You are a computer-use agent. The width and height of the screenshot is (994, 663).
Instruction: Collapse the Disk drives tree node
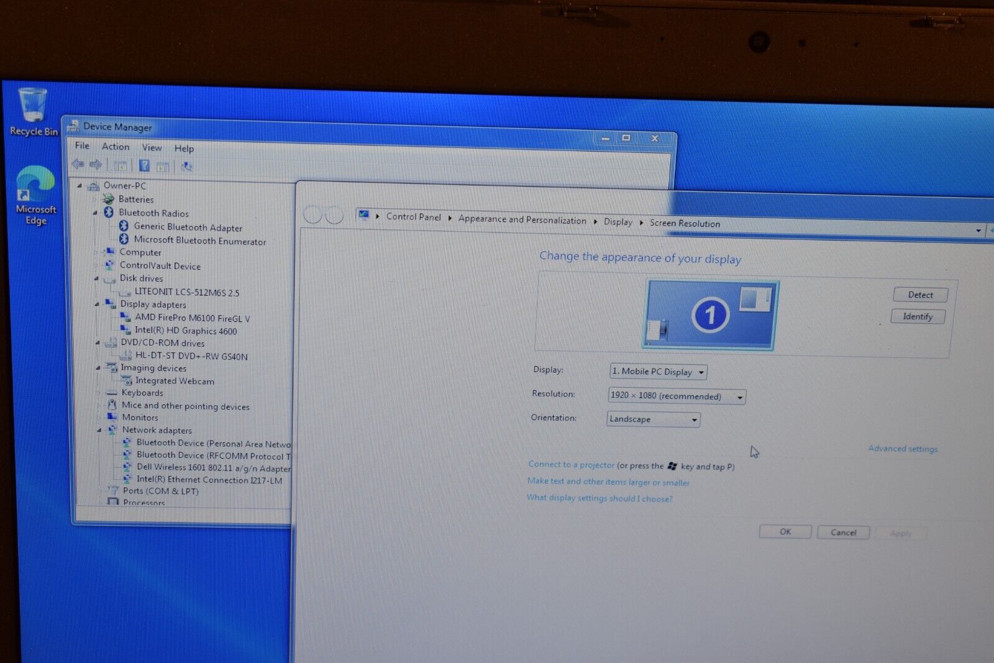pos(96,278)
